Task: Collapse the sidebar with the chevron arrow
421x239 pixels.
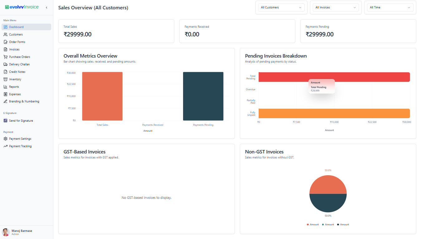Action: click(46, 7)
